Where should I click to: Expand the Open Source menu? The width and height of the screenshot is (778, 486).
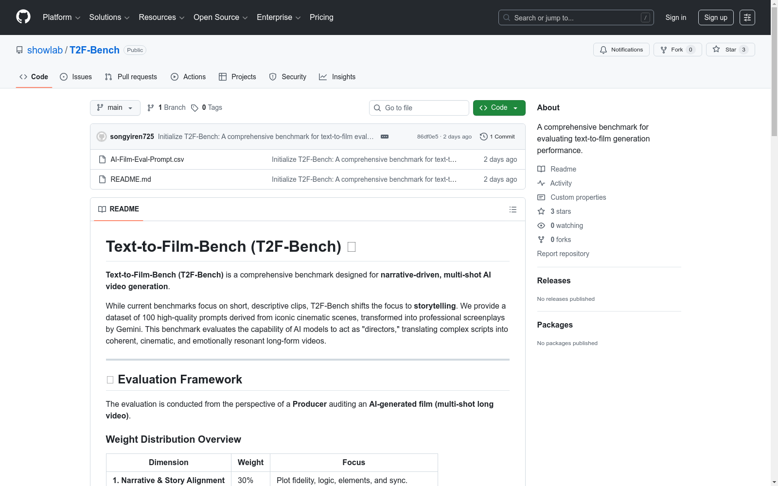coord(221,17)
